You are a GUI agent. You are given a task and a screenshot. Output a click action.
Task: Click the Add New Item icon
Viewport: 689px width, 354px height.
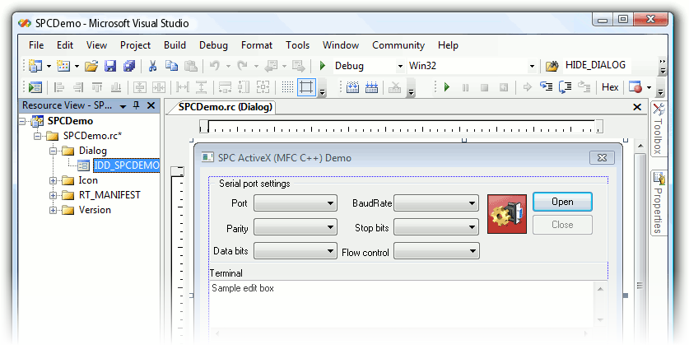point(63,67)
